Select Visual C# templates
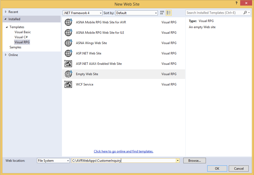 (x=21, y=37)
